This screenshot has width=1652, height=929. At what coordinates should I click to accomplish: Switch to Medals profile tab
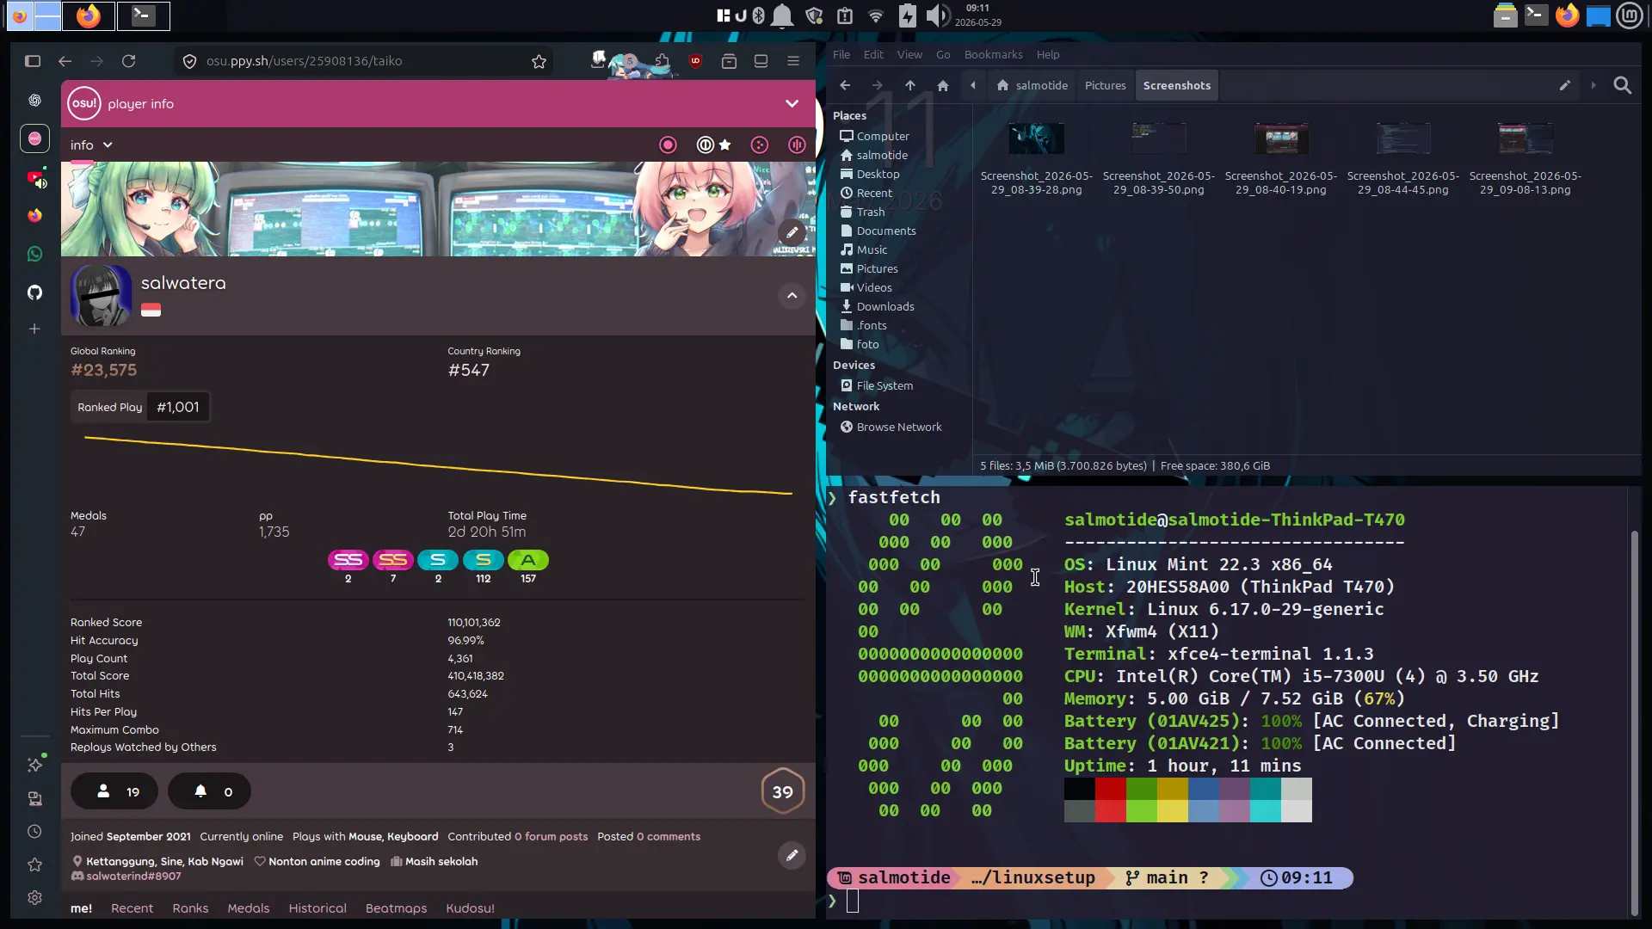point(248,908)
